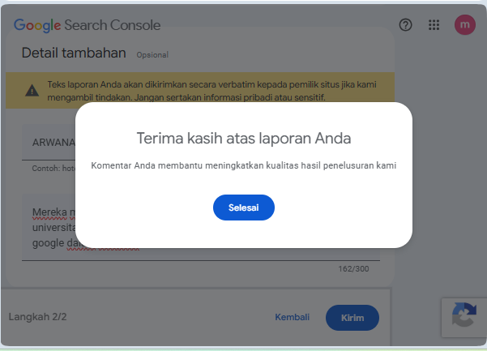Open the help question mark icon
Image resolution: width=487 pixels, height=351 pixels.
406,25
